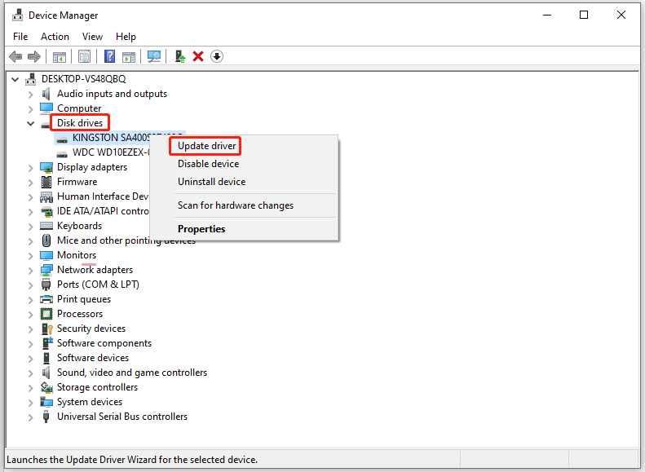
Task: Click the Network adapters icon
Action: [46, 270]
